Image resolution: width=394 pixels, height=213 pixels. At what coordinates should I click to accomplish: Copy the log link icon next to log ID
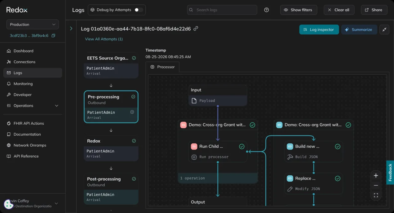(x=196, y=29)
